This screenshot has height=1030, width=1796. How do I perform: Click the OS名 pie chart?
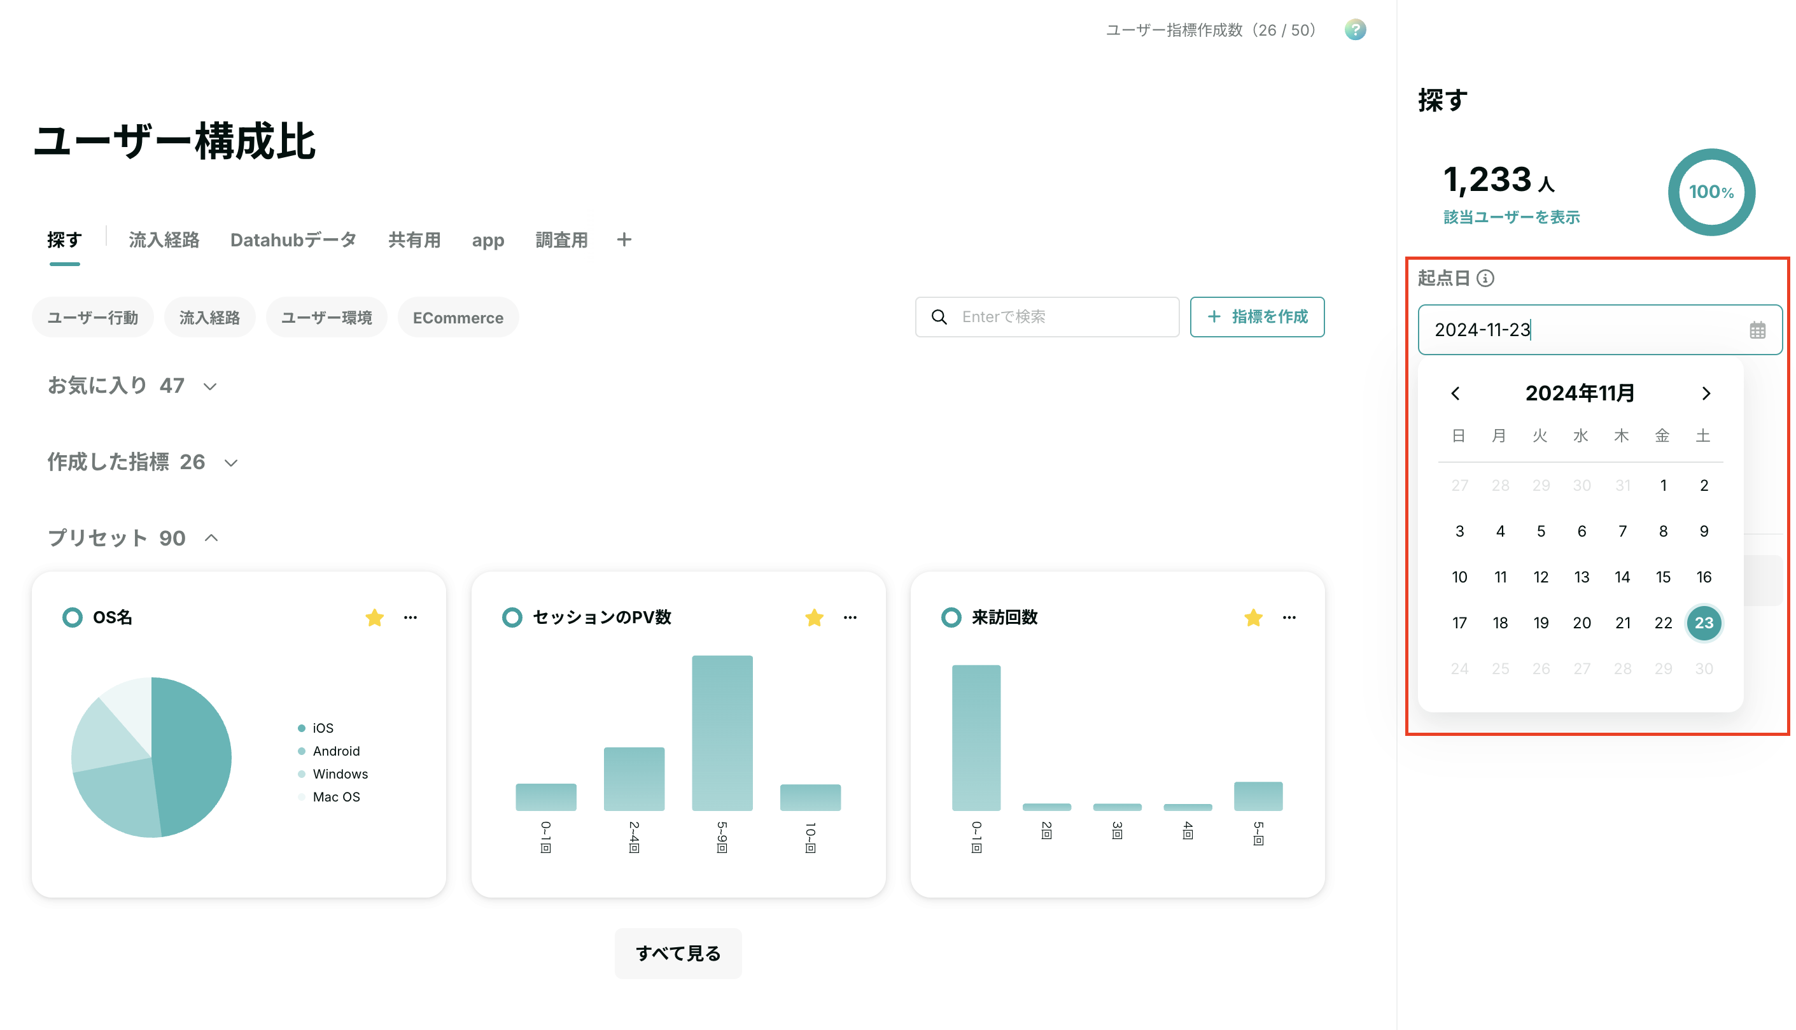point(151,757)
